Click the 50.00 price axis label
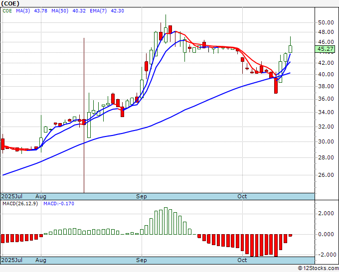Image resolution: width=339 pixels, height=272 pixels. pyautogui.click(x=326, y=23)
